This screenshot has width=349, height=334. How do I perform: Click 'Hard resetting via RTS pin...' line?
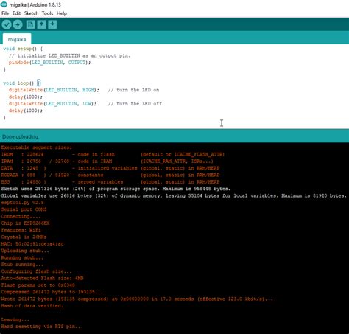[42, 327]
